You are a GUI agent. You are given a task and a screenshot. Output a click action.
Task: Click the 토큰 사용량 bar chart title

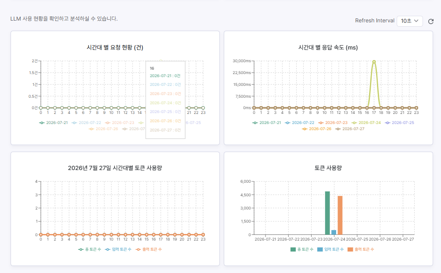[328, 168]
